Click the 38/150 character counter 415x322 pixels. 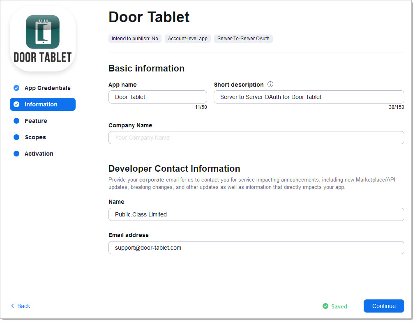pyautogui.click(x=396, y=107)
